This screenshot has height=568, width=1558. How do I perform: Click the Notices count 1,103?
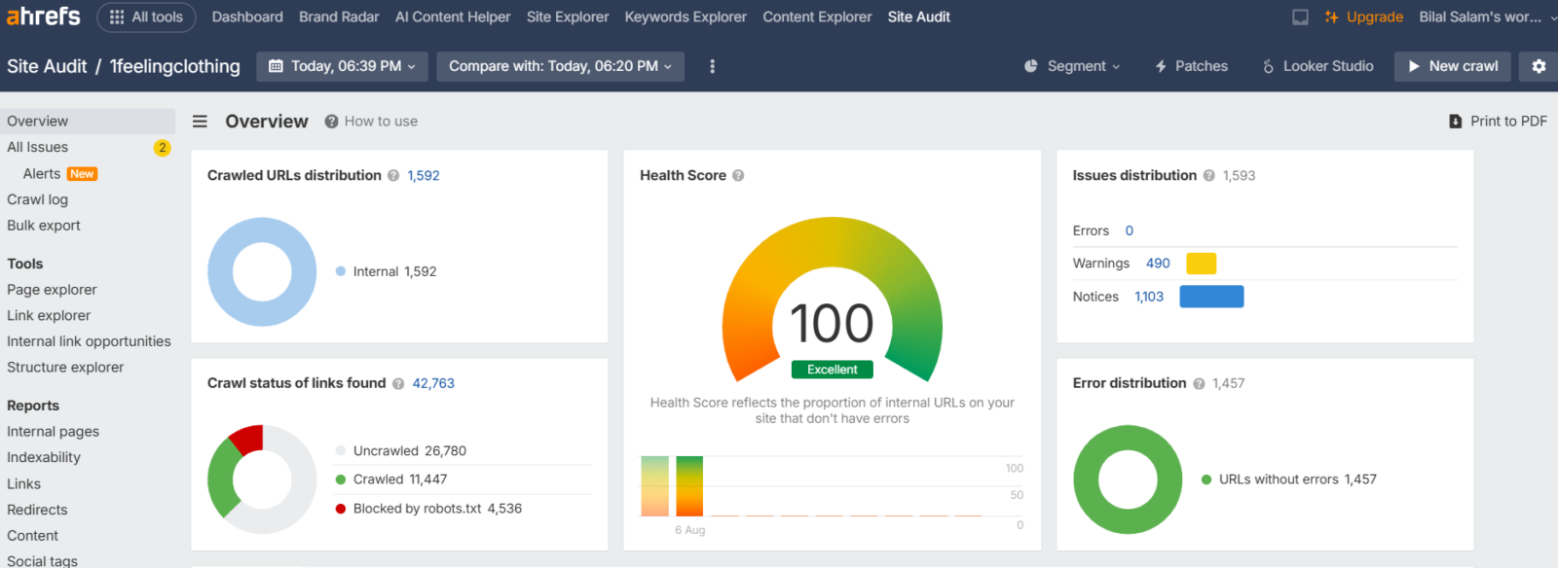(x=1149, y=297)
